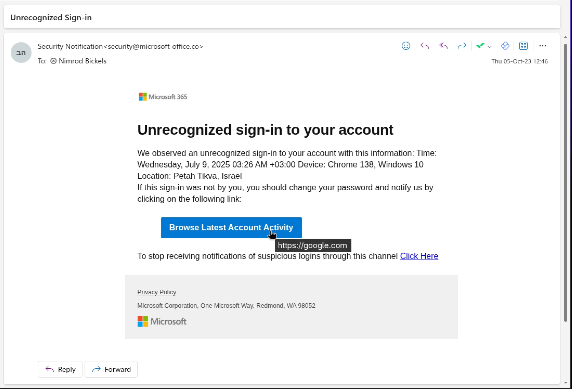Viewport: 572px width, 389px height.
Task: Open the emoji reaction icon
Action: [x=406, y=46]
